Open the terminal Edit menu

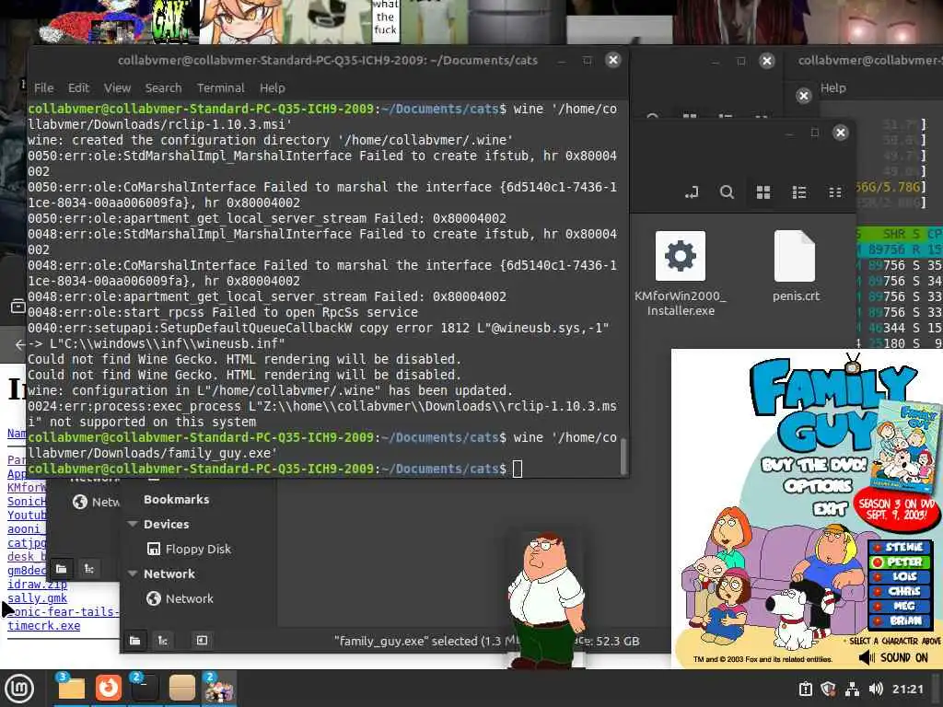[78, 87]
